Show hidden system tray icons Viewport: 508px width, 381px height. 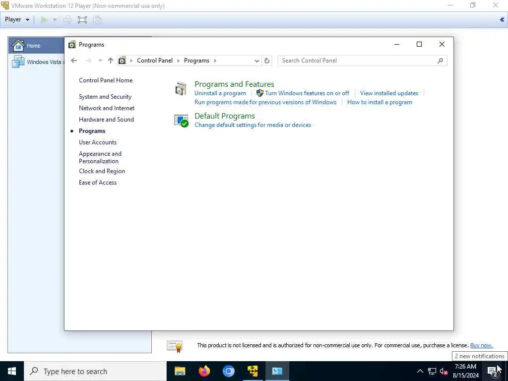pyautogui.click(x=420, y=371)
